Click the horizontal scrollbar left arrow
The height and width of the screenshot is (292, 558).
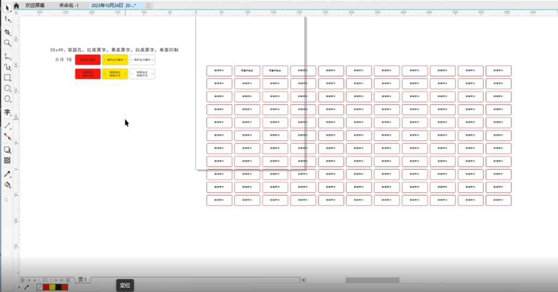(304, 280)
